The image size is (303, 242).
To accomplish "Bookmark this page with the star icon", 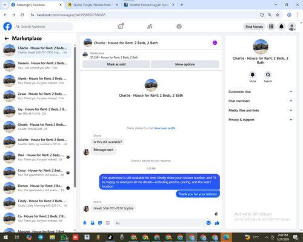I will click(x=278, y=15).
